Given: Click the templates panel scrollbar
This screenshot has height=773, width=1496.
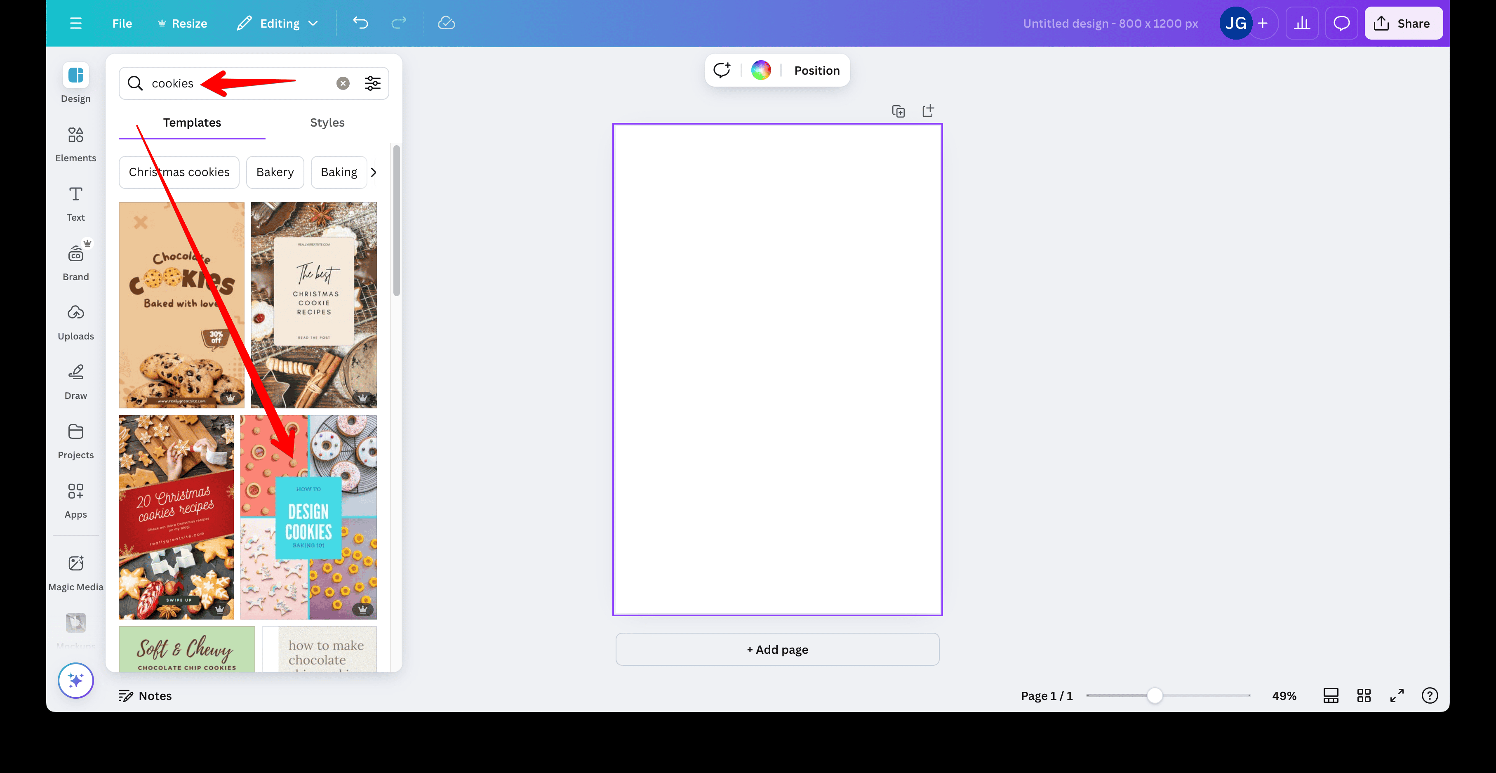Looking at the screenshot, I should [397, 221].
